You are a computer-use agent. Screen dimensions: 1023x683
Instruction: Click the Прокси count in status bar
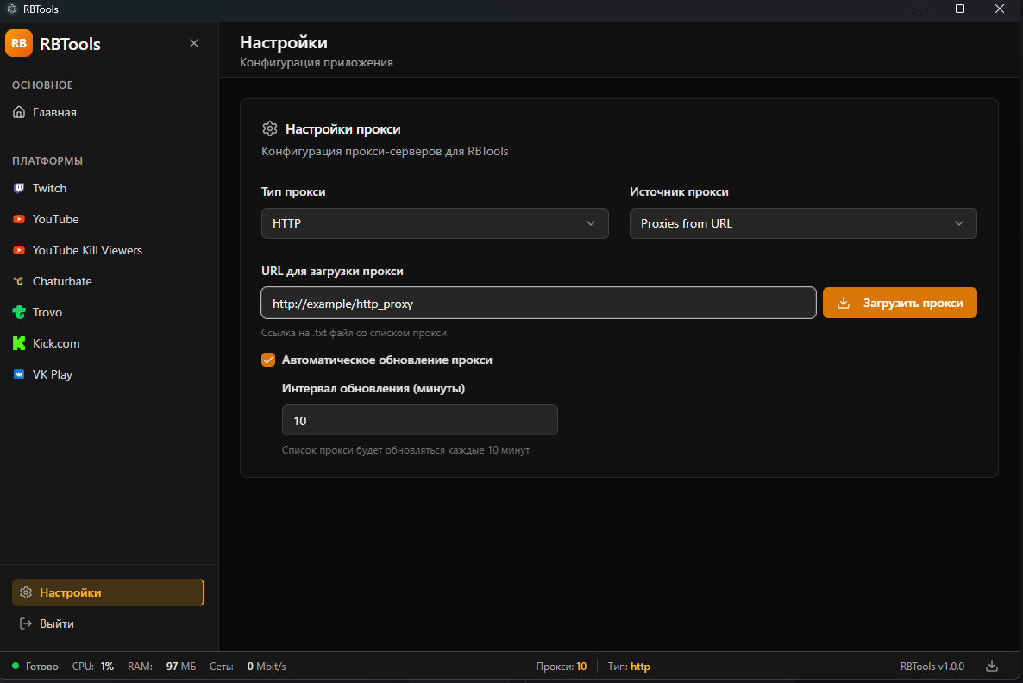pyautogui.click(x=561, y=666)
